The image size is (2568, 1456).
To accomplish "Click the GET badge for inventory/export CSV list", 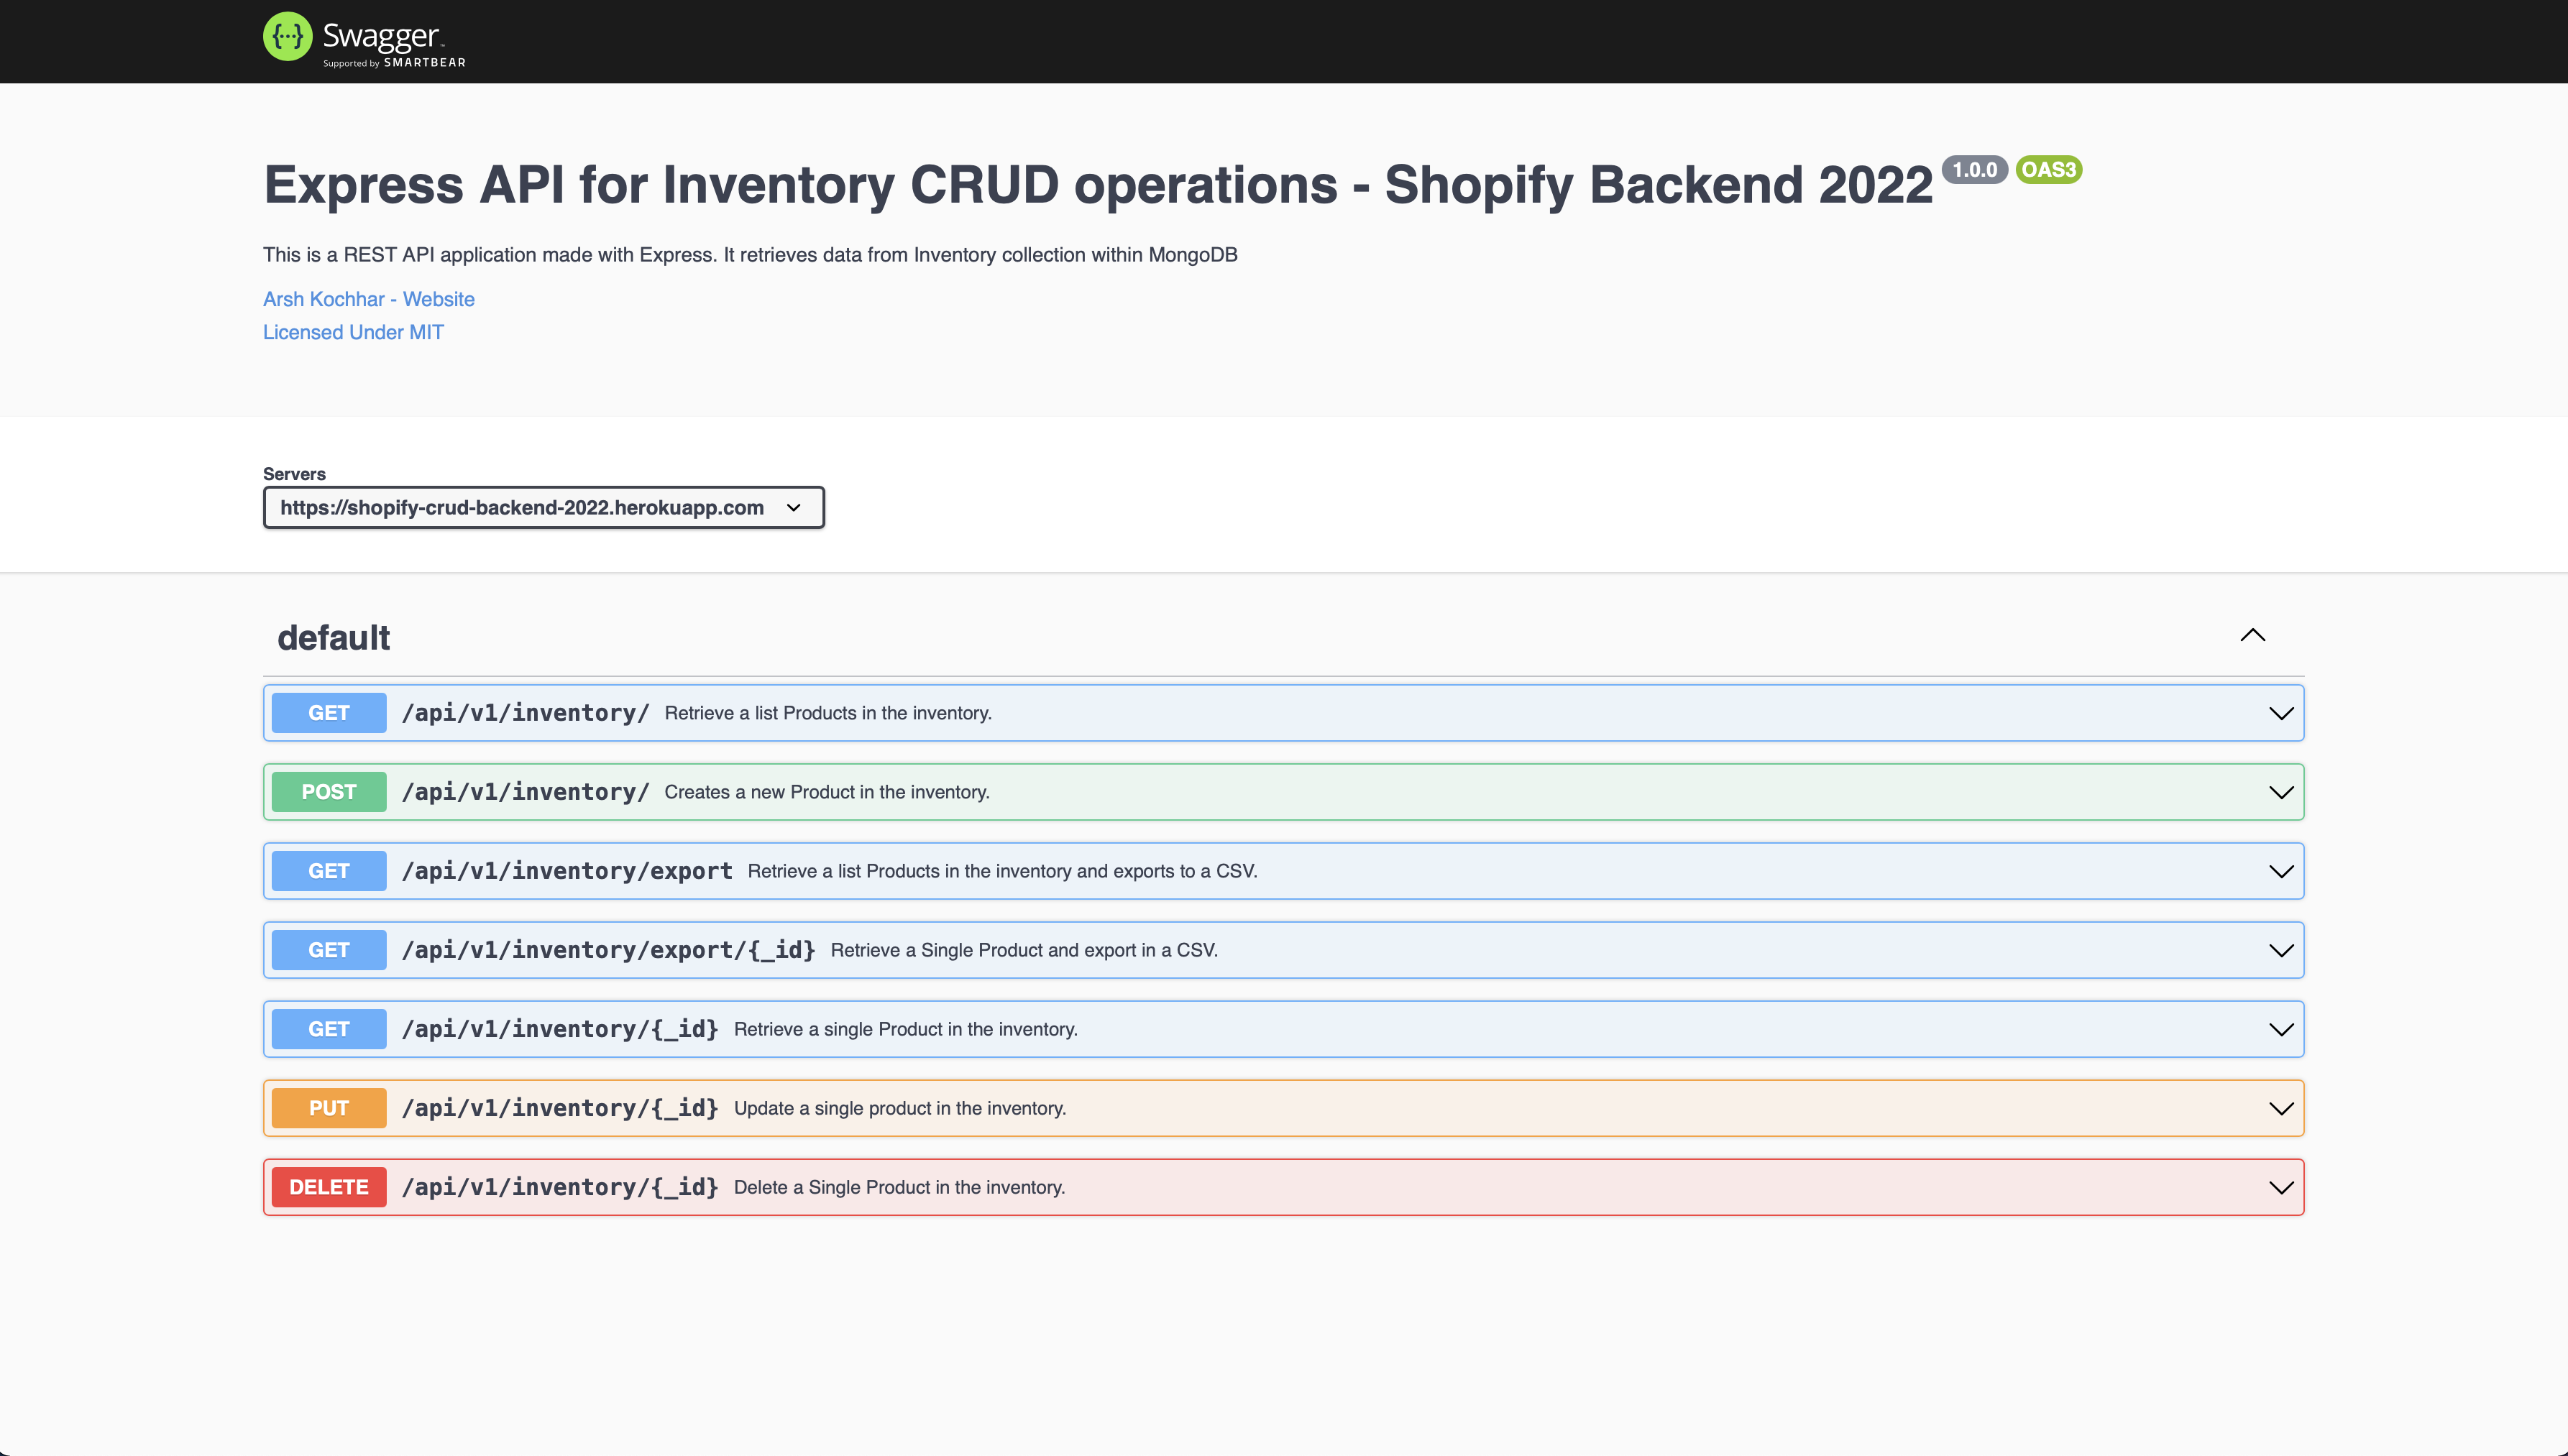I will point(329,871).
